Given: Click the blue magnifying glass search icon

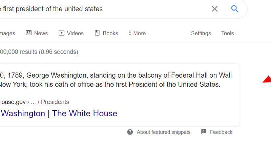Looking at the screenshot, I should pyautogui.click(x=235, y=9).
